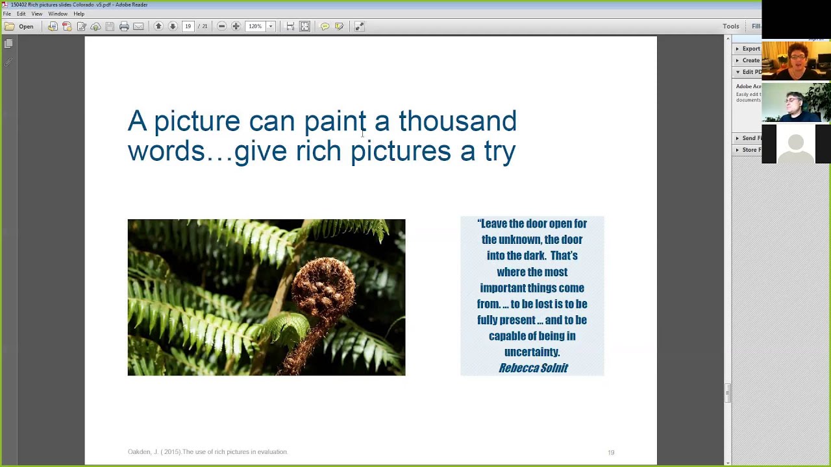Open the Edit menu
Screen dimensions: 831x467
pyautogui.click(x=21, y=14)
